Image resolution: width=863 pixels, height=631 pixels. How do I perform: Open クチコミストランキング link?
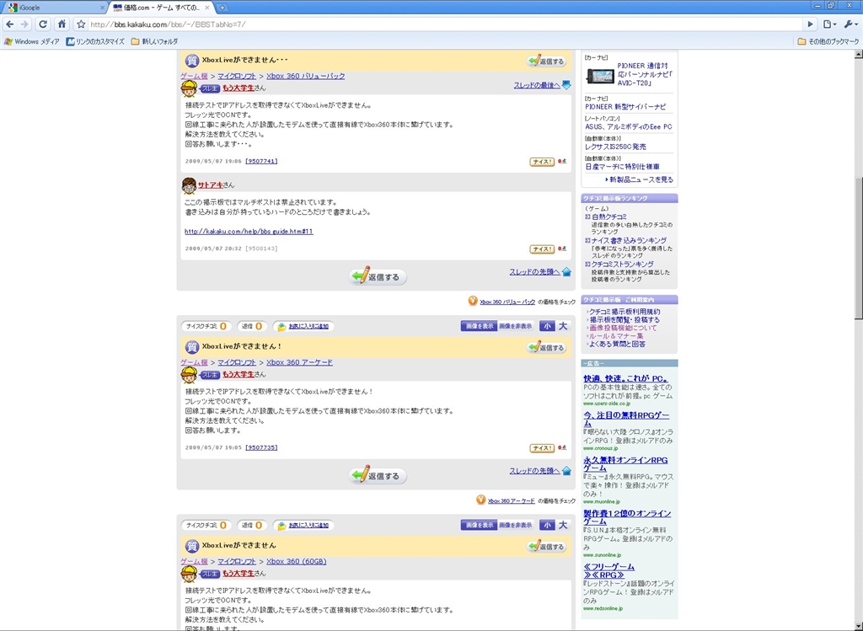[623, 264]
